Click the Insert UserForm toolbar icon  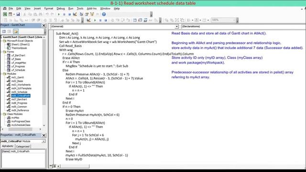click(10, 14)
